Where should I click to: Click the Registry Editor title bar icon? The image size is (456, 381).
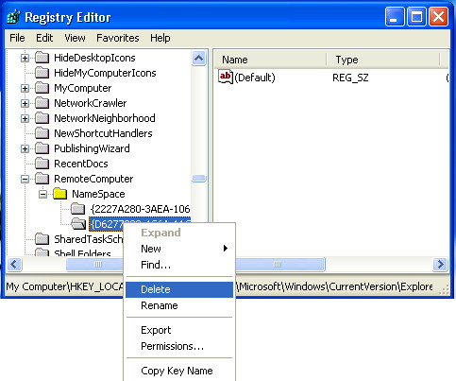(x=14, y=16)
